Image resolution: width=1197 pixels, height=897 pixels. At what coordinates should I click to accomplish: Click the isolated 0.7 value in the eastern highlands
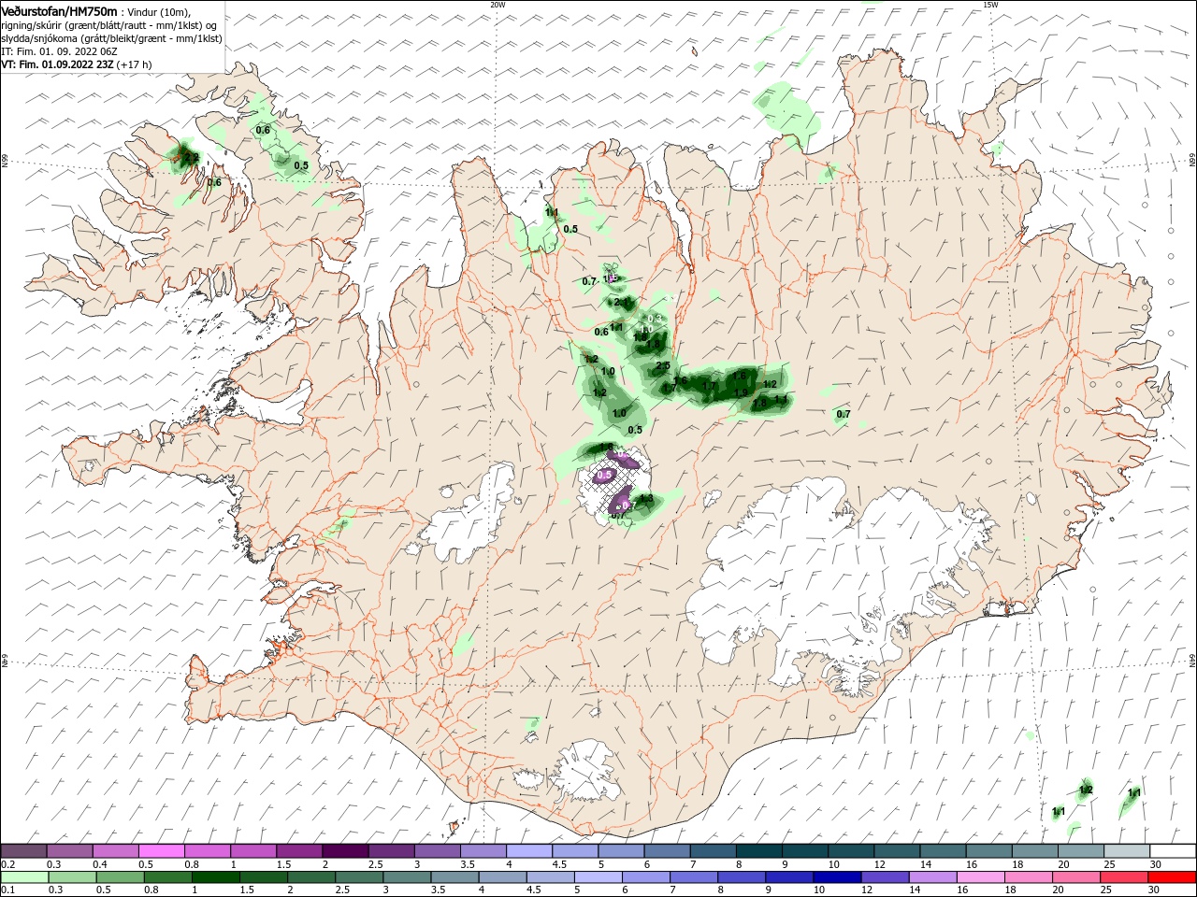click(844, 414)
